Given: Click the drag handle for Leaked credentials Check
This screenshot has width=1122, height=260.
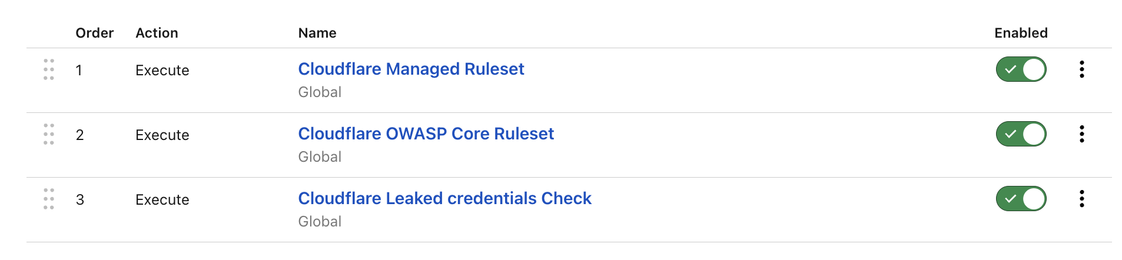Looking at the screenshot, I should tap(49, 199).
